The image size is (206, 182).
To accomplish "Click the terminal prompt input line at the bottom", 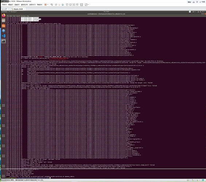I will 28,178.
